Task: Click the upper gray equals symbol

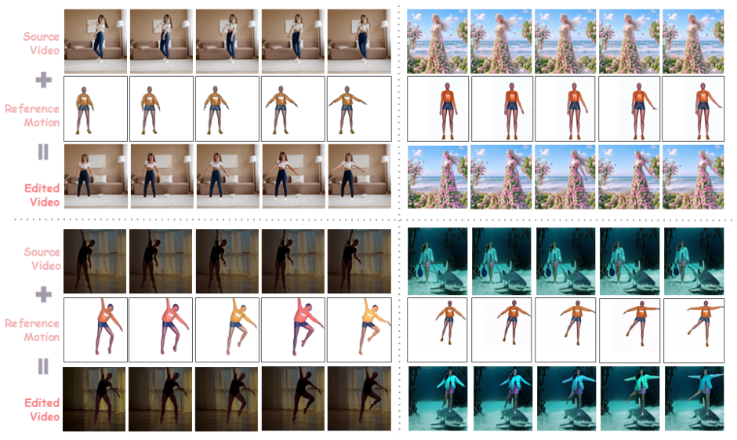Action: [x=43, y=152]
